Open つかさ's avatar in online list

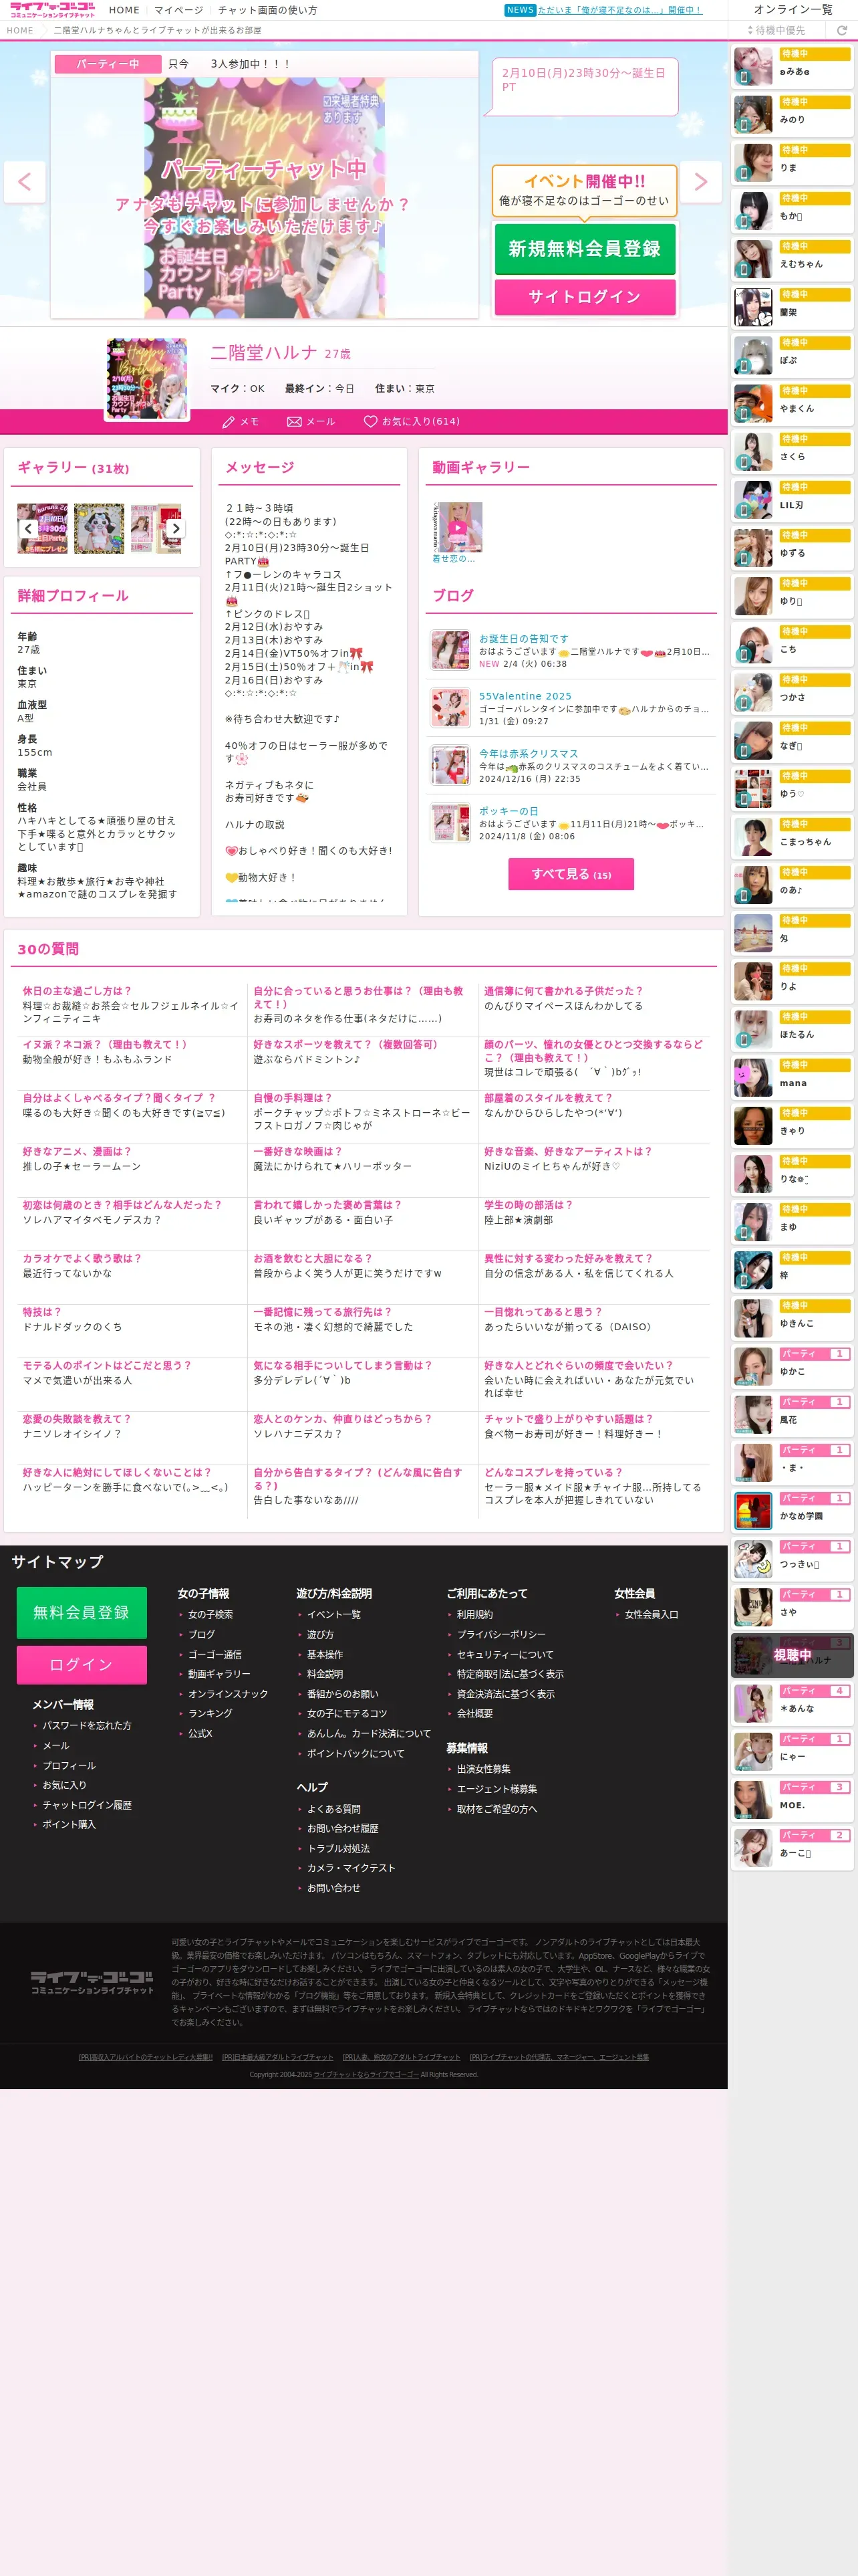753,693
